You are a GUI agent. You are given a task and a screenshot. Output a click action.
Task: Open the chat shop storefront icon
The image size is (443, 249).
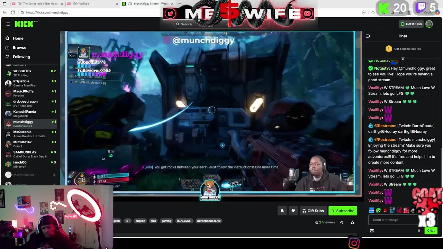click(x=372, y=231)
